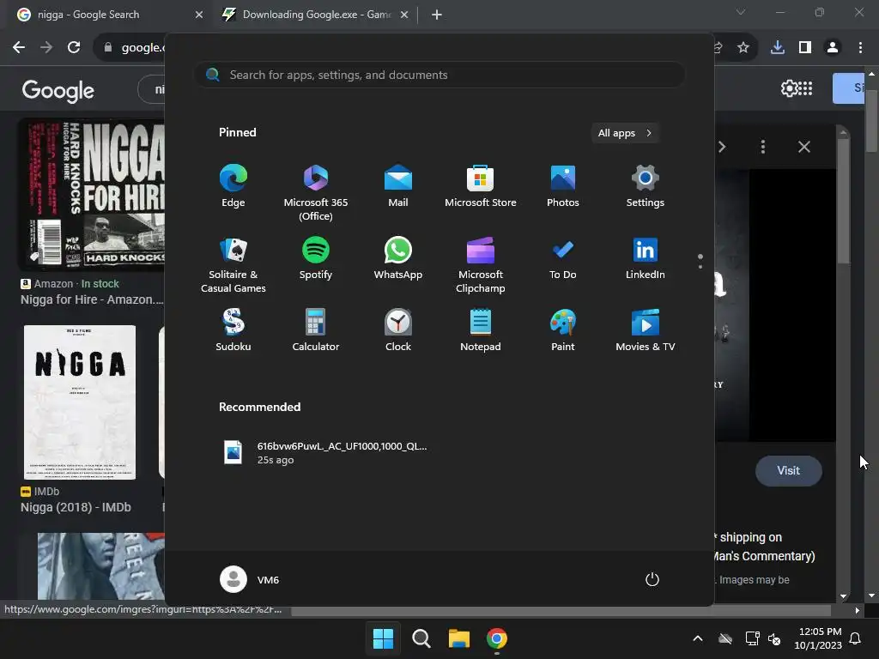Focus the Start menu search box
879x659 pixels.
click(x=439, y=75)
